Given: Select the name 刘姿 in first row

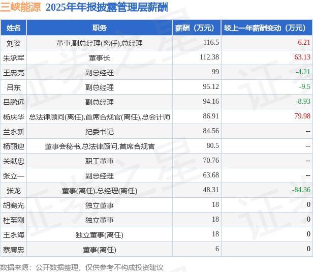Looking at the screenshot, I should point(14,43).
